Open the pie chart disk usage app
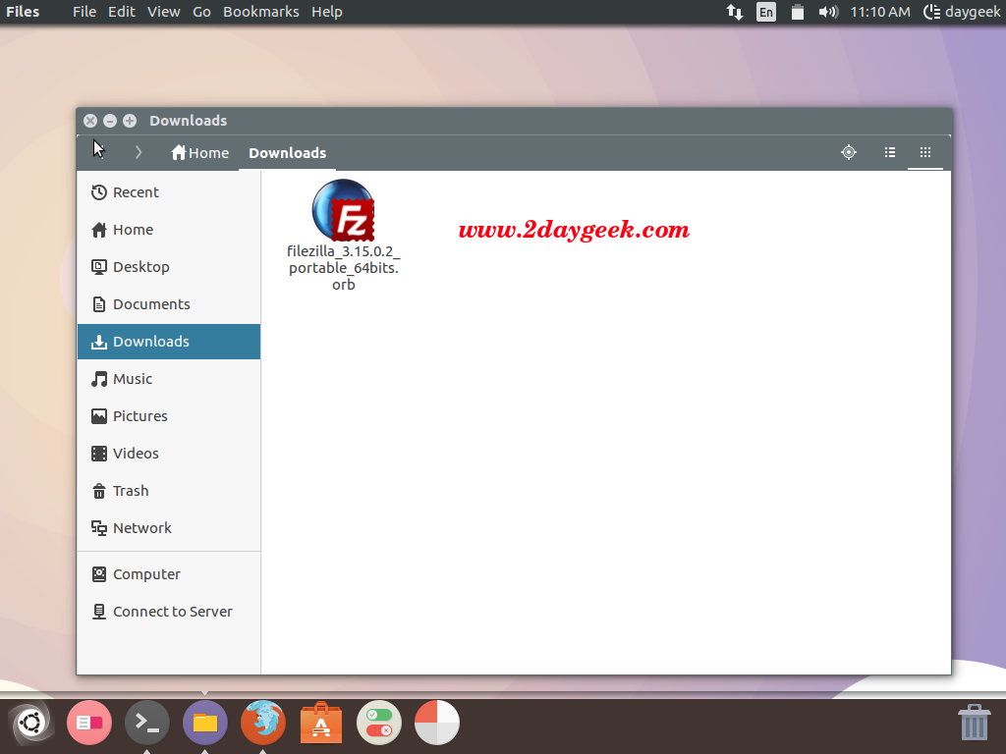 [x=437, y=723]
